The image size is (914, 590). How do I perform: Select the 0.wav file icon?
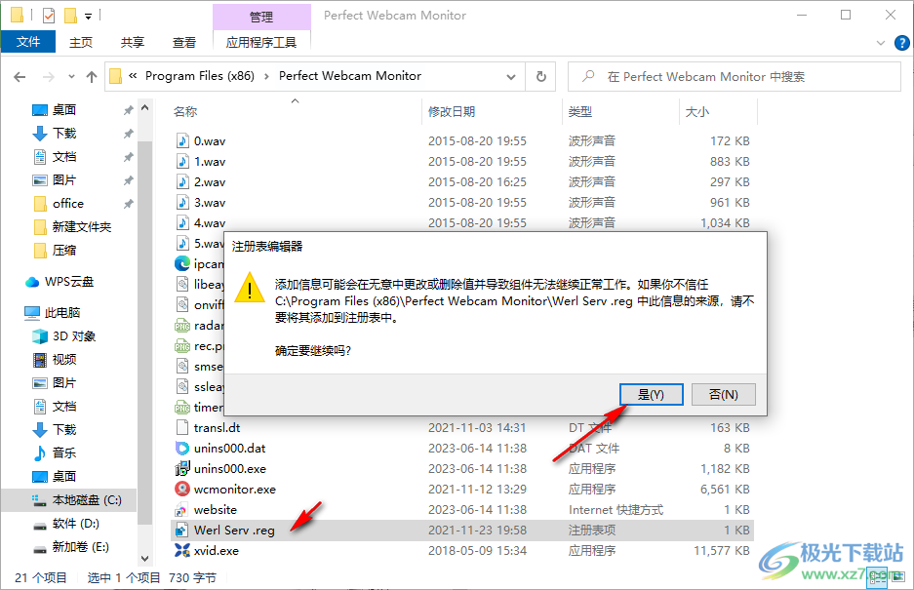tap(182, 140)
